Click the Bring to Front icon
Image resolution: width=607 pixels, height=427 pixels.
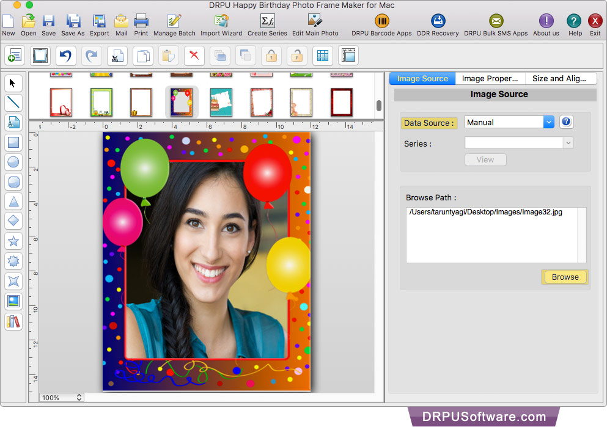220,56
